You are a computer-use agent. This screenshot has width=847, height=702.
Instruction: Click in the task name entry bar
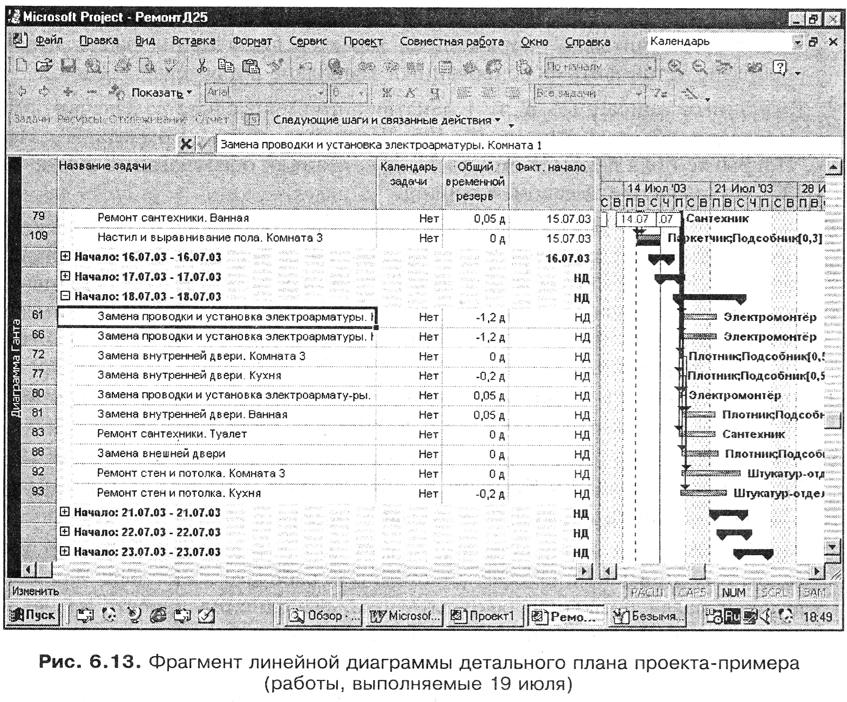pos(529,145)
